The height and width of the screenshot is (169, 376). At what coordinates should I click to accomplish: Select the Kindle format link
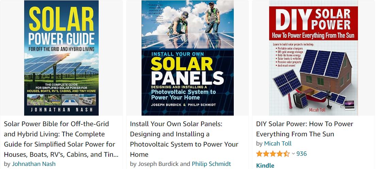coord(265,165)
